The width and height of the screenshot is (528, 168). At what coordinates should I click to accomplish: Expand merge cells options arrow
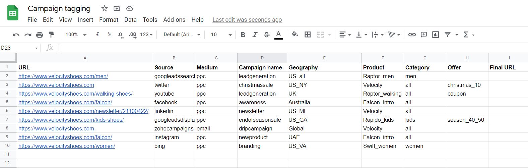(329, 35)
